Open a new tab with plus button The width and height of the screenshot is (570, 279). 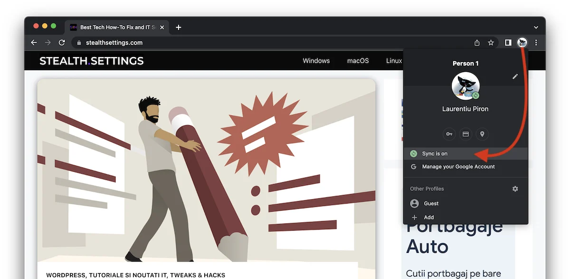point(179,28)
